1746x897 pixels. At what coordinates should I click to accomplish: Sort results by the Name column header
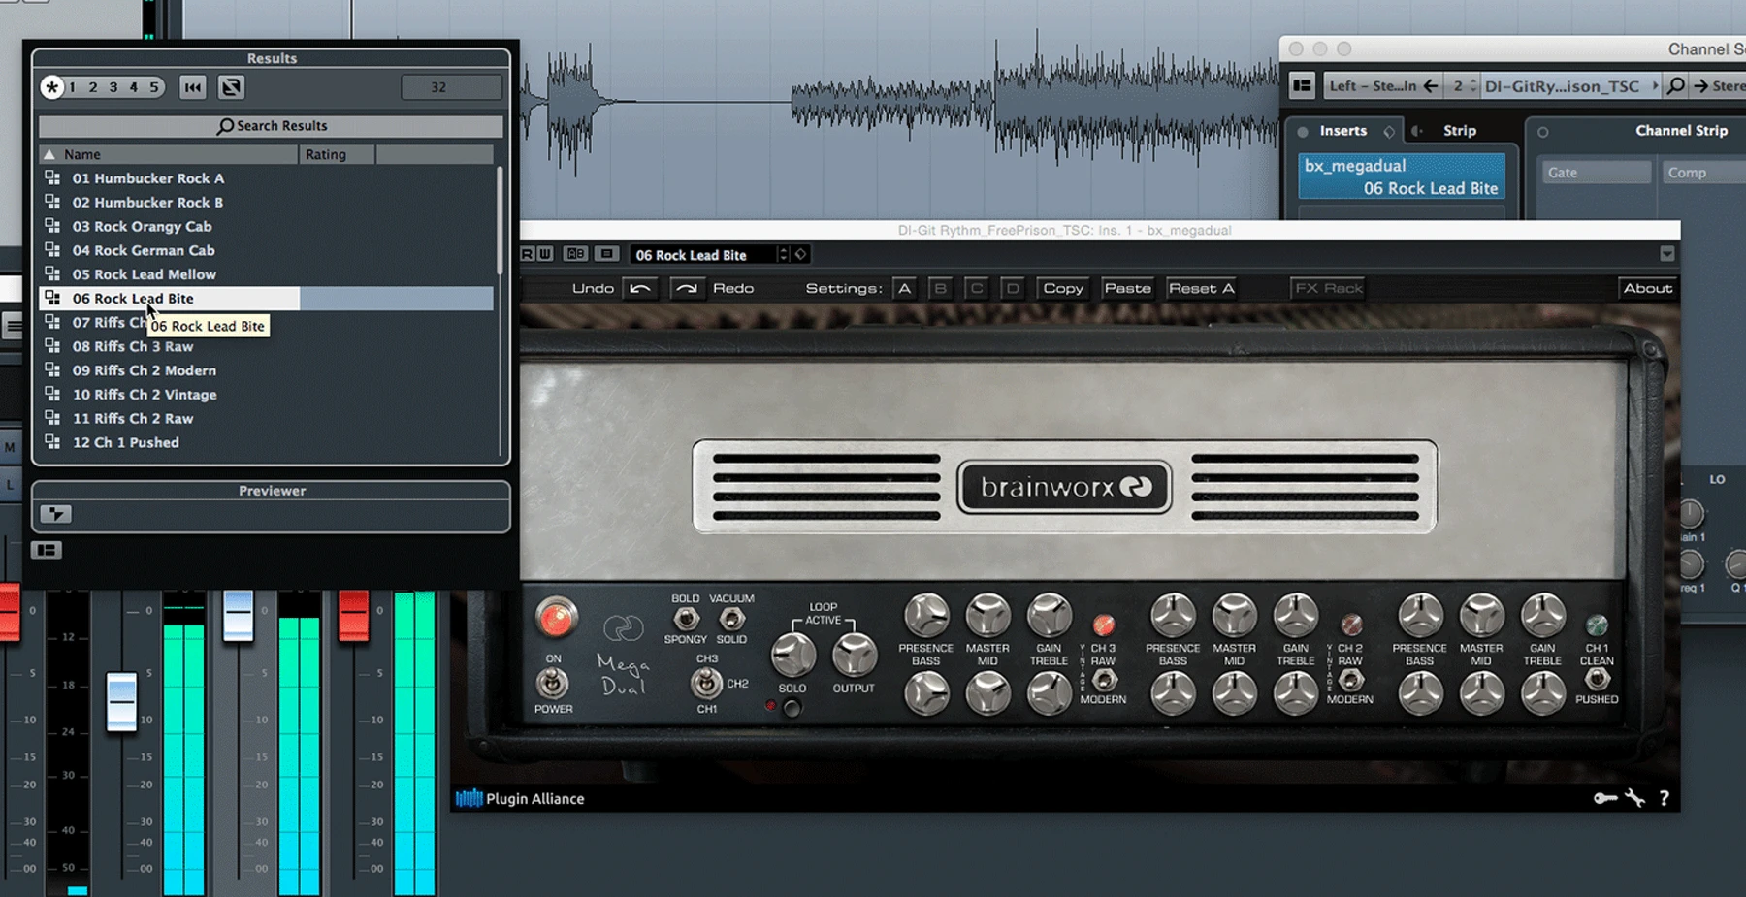point(169,154)
